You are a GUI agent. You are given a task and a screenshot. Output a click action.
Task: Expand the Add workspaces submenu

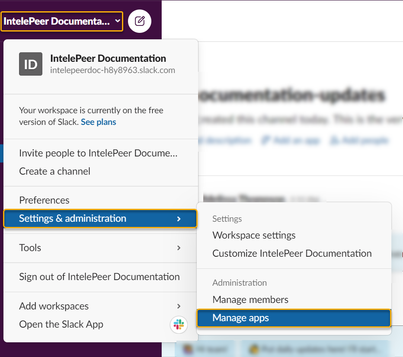[100, 306]
